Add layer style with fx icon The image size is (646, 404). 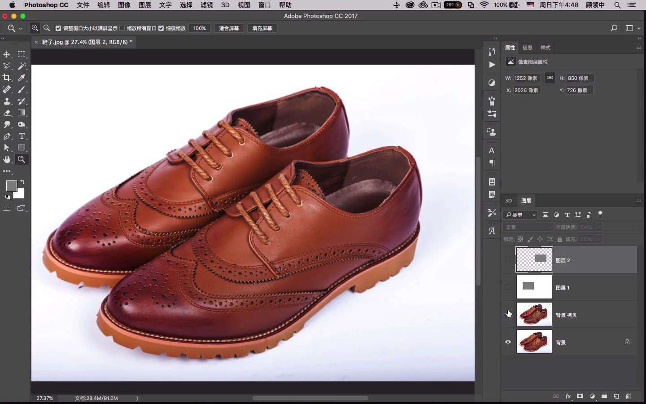pos(568,396)
